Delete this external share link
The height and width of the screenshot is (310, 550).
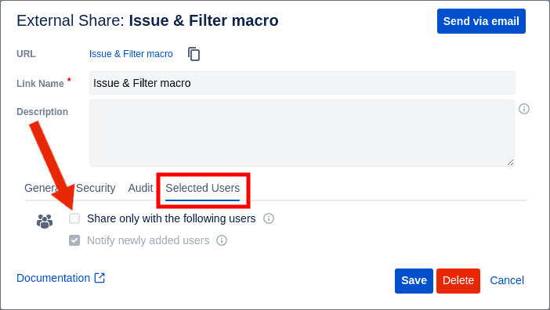[x=458, y=280]
